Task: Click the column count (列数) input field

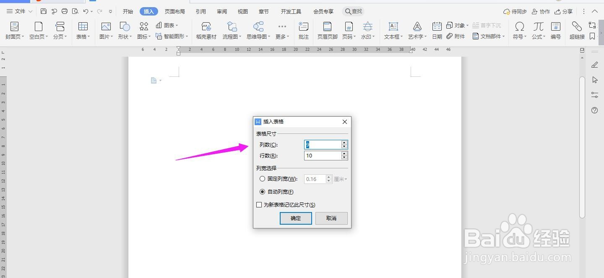Action: click(323, 144)
